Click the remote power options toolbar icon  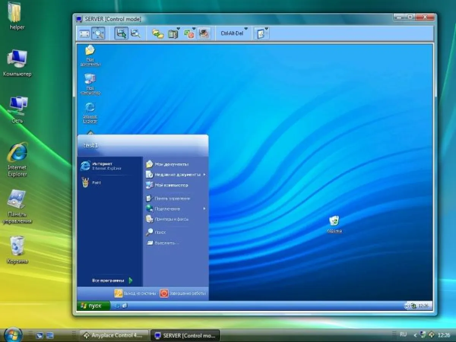[x=189, y=33]
